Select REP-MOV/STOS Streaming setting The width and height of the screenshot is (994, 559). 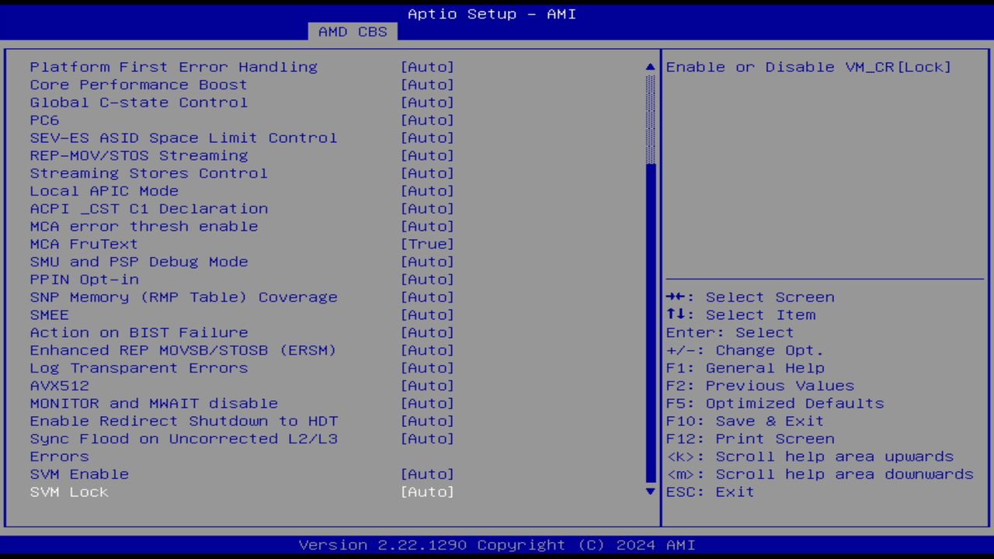pos(139,155)
